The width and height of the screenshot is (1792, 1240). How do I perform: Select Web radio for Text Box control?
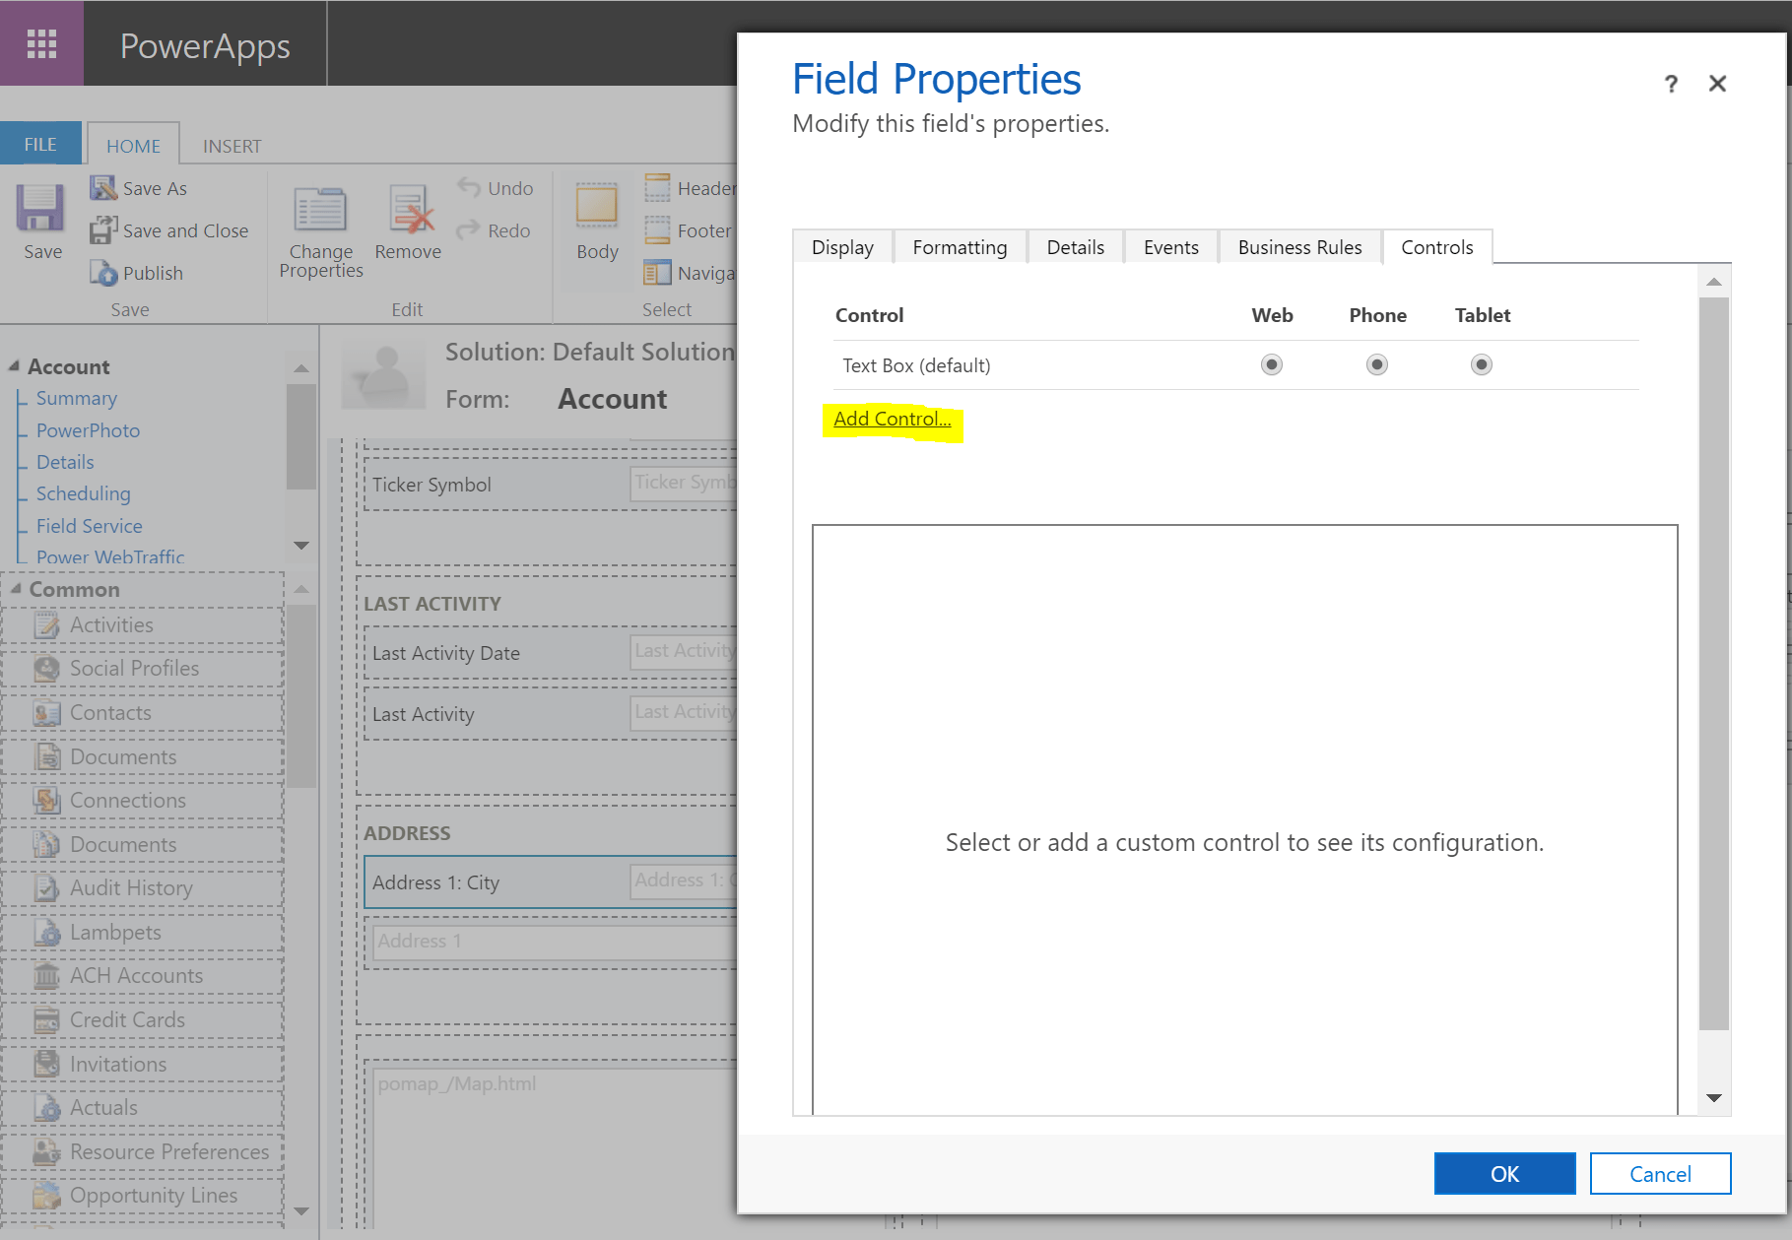(1272, 365)
